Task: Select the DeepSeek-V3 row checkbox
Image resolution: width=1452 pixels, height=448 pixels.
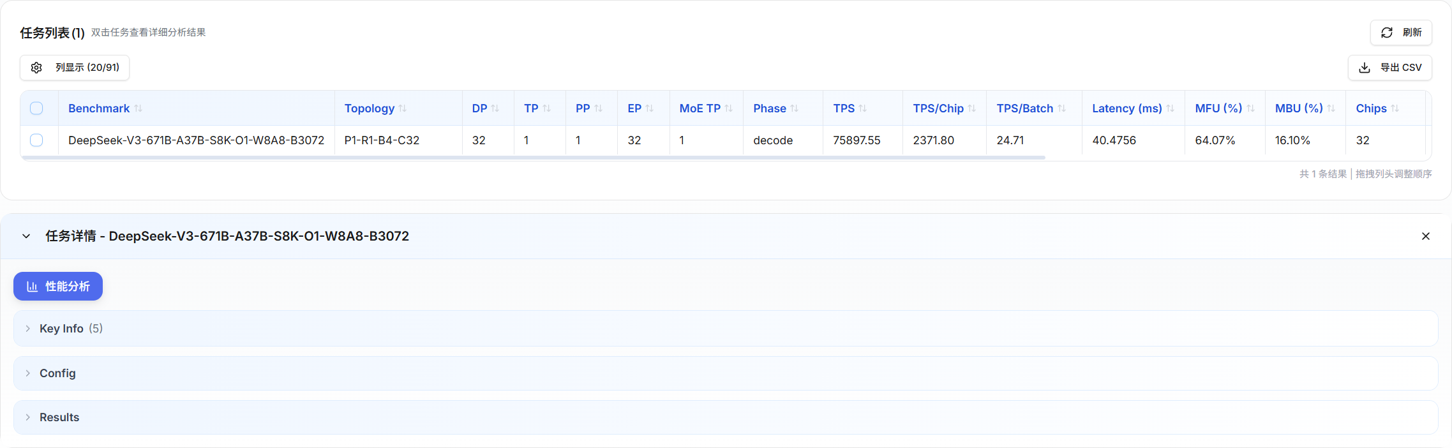Action: pyautogui.click(x=36, y=140)
